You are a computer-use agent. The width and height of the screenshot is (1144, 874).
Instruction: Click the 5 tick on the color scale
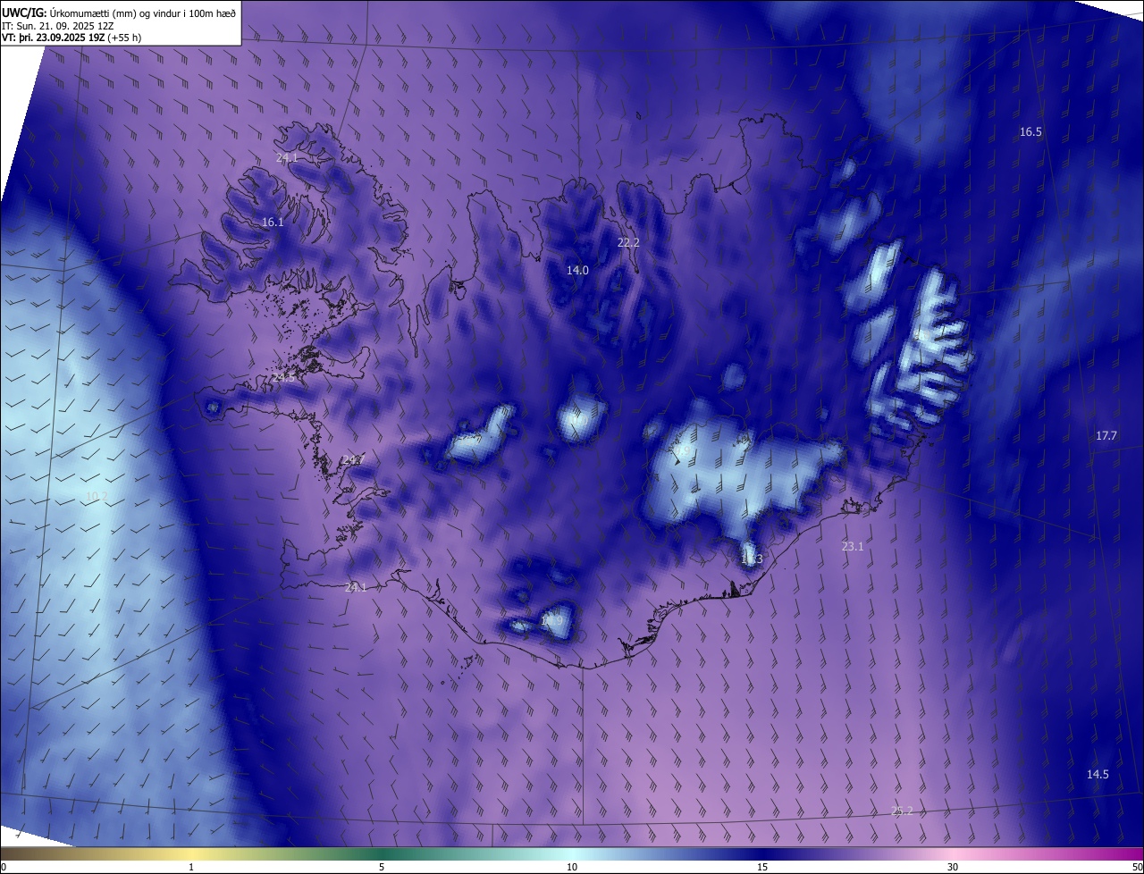[382, 868]
